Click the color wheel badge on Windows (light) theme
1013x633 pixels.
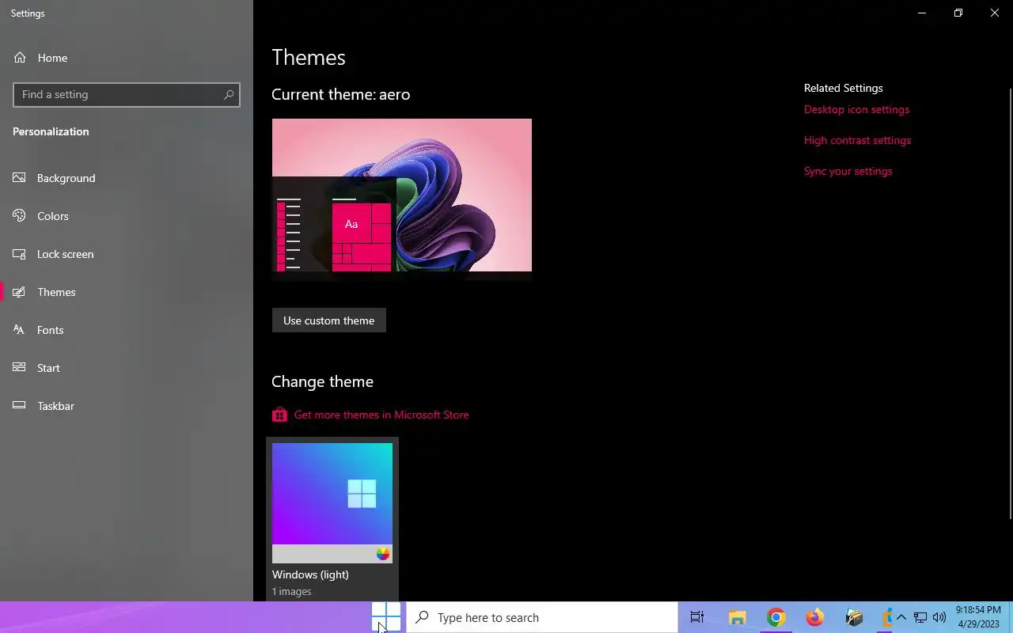[x=383, y=554]
